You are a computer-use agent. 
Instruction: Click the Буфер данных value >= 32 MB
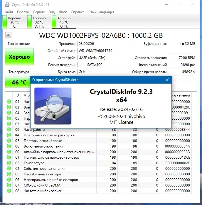coord(182,44)
